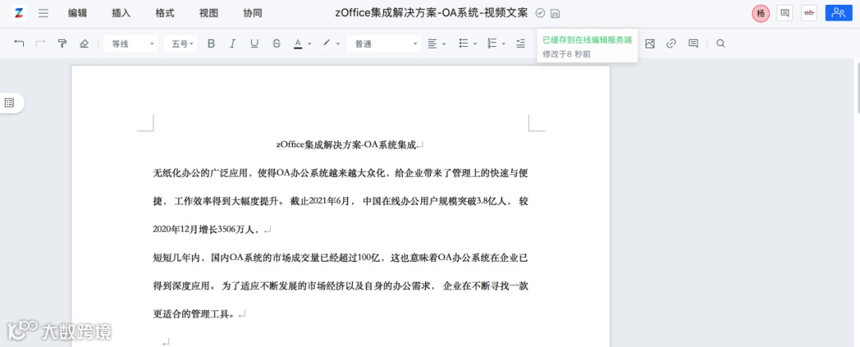Toggle bold formatting
The height and width of the screenshot is (347, 860).
(x=211, y=43)
